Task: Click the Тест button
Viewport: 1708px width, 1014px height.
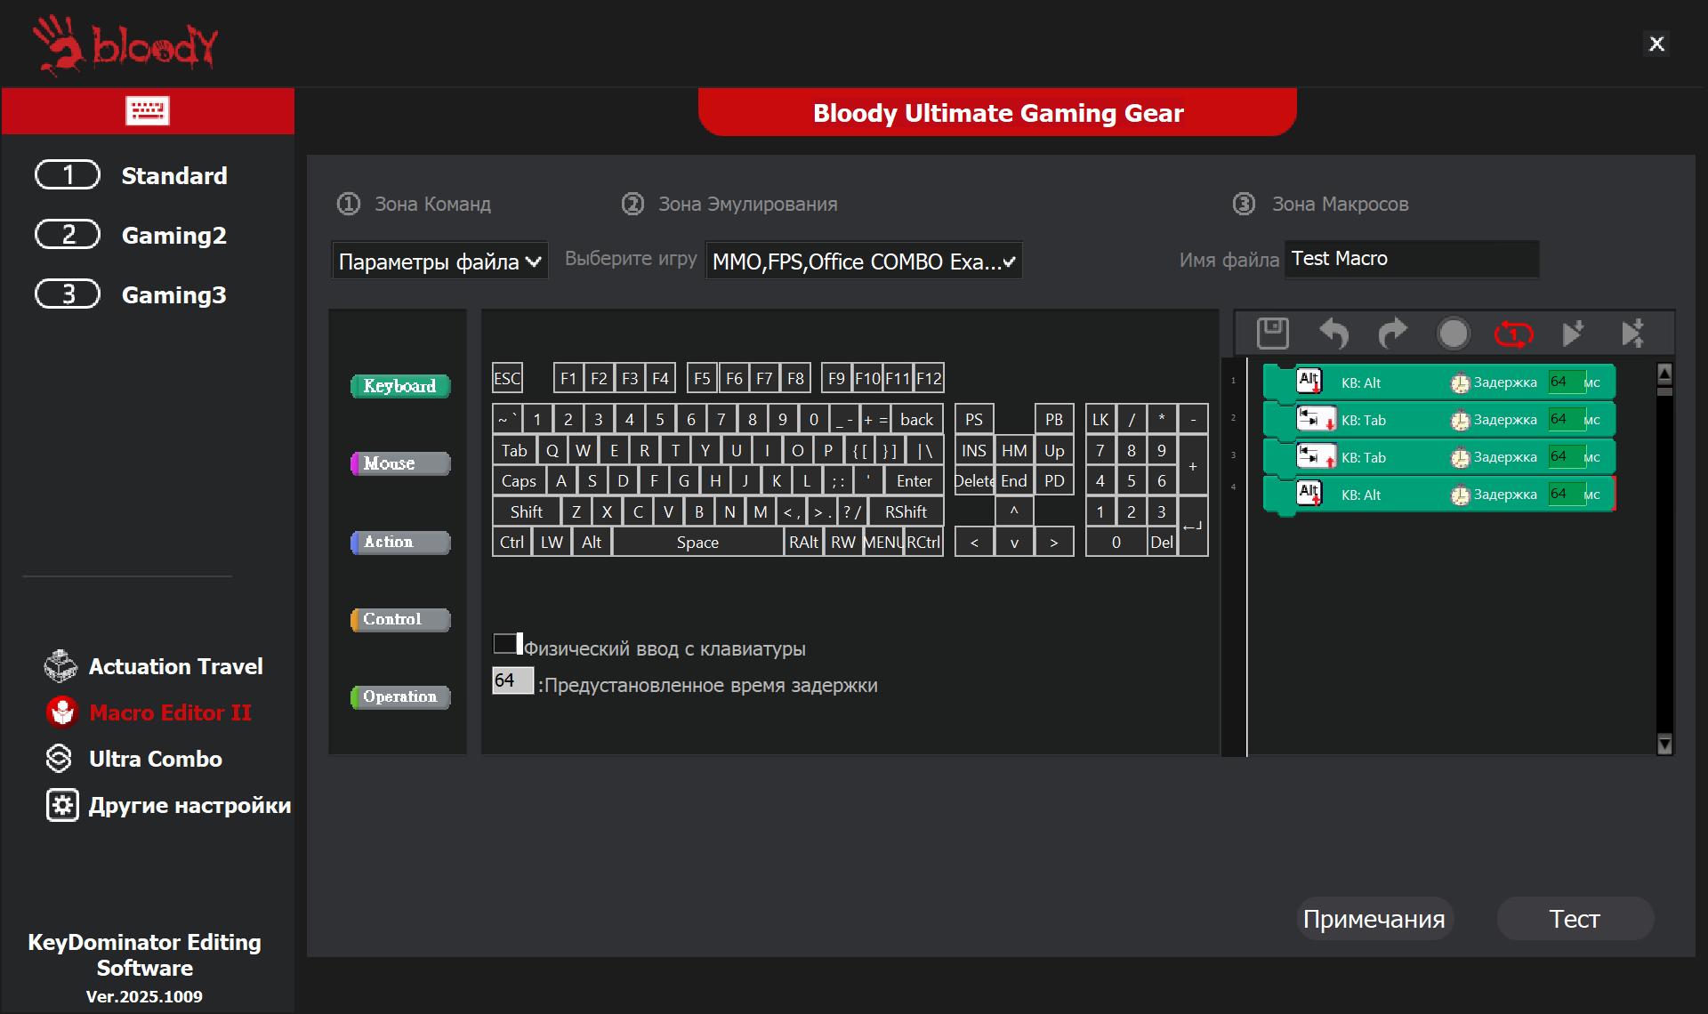Action: pyautogui.click(x=1575, y=919)
